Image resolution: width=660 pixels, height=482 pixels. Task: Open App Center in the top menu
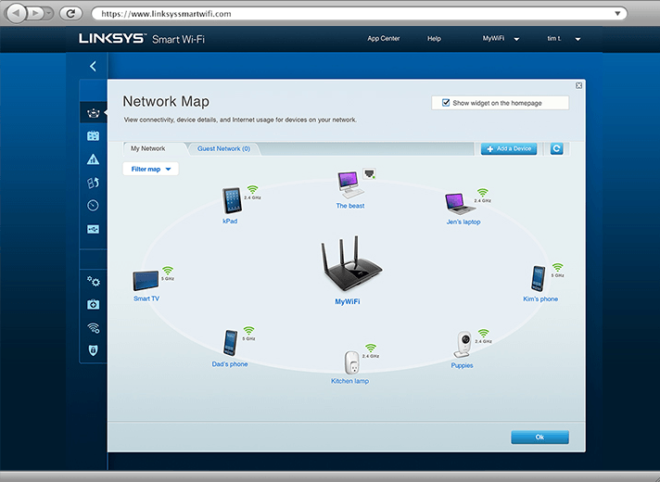(384, 39)
